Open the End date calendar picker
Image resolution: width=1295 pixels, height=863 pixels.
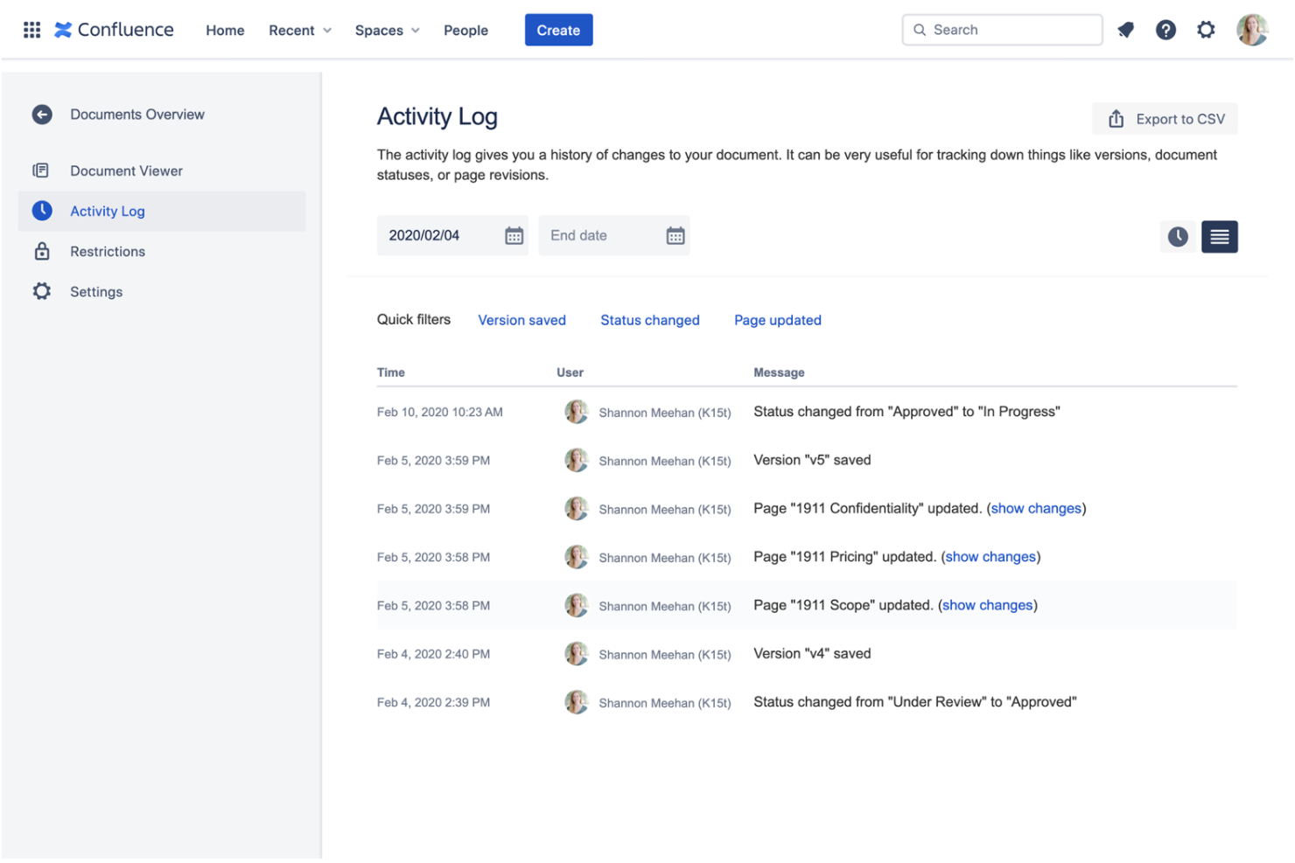pyautogui.click(x=675, y=234)
